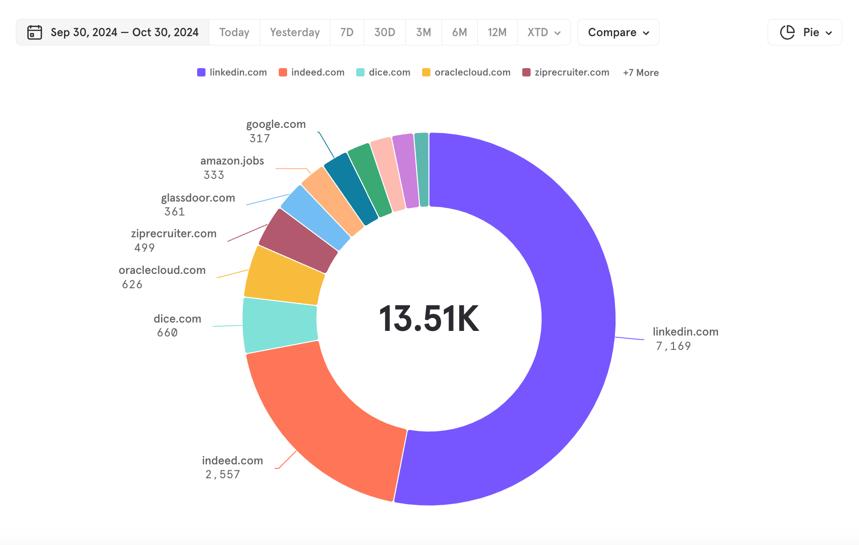Screen dimensions: 859x545
Task: Switch to the 30D range
Action: (385, 32)
